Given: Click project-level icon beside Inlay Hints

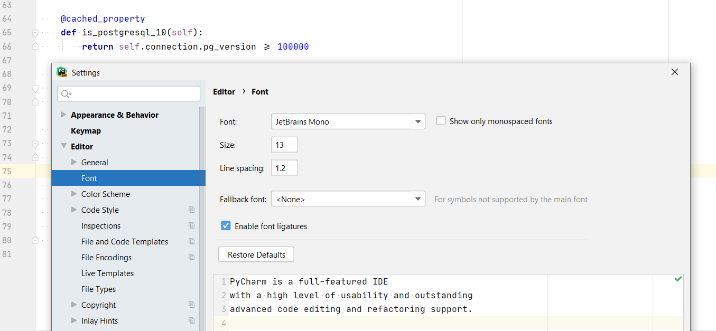Looking at the screenshot, I should (x=191, y=320).
